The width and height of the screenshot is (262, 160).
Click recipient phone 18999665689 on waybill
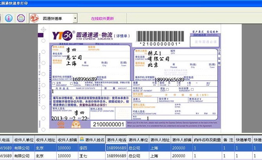coord(170,79)
